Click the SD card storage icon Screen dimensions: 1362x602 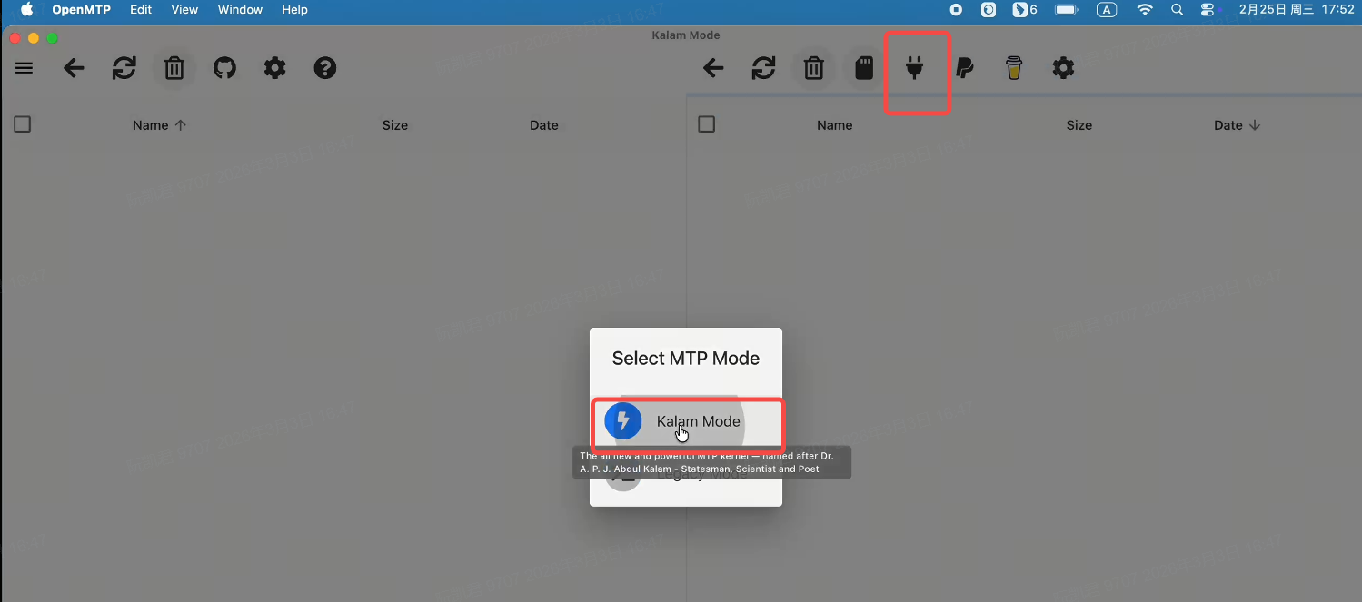(x=864, y=68)
